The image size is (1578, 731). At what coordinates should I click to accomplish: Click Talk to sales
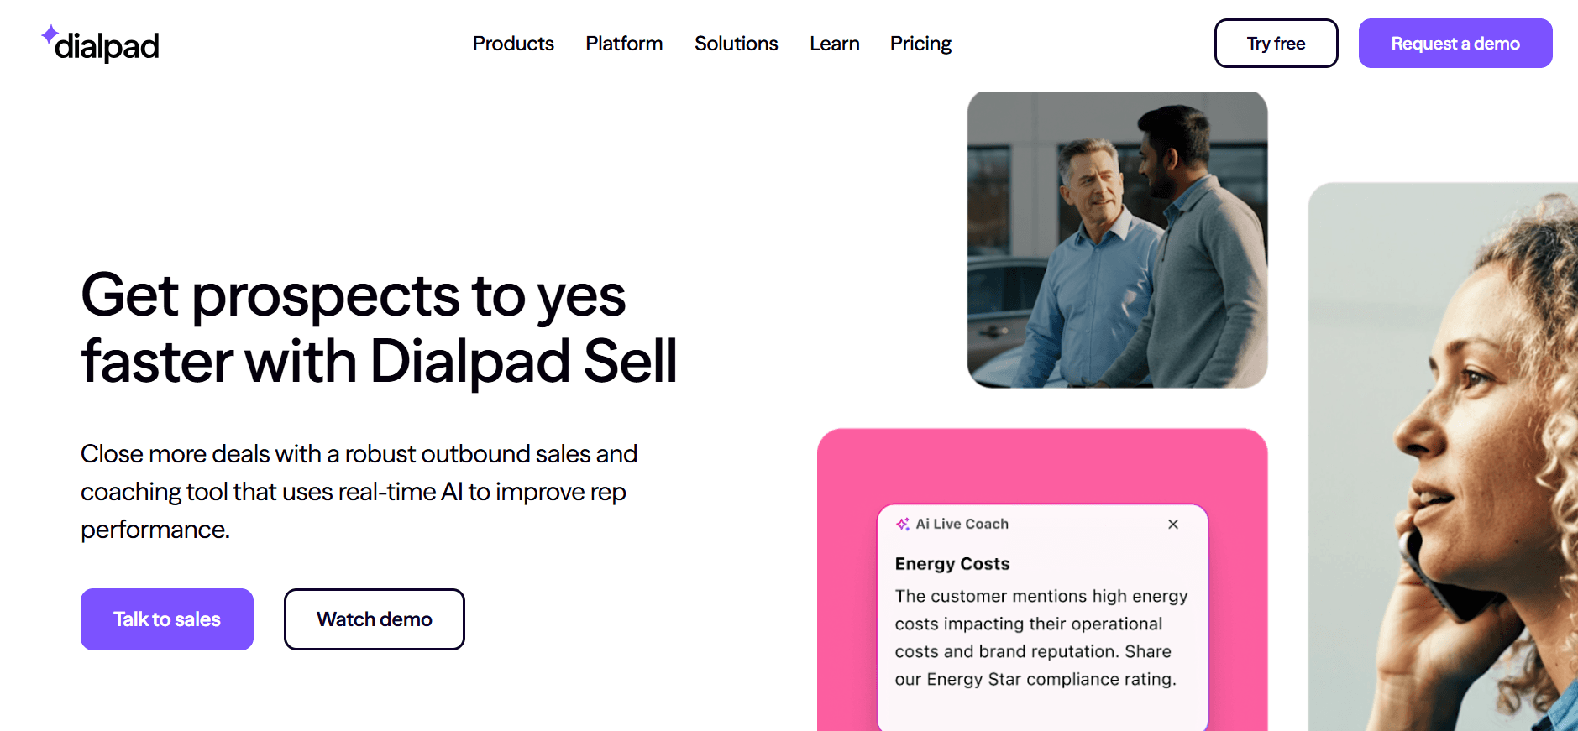point(166,619)
